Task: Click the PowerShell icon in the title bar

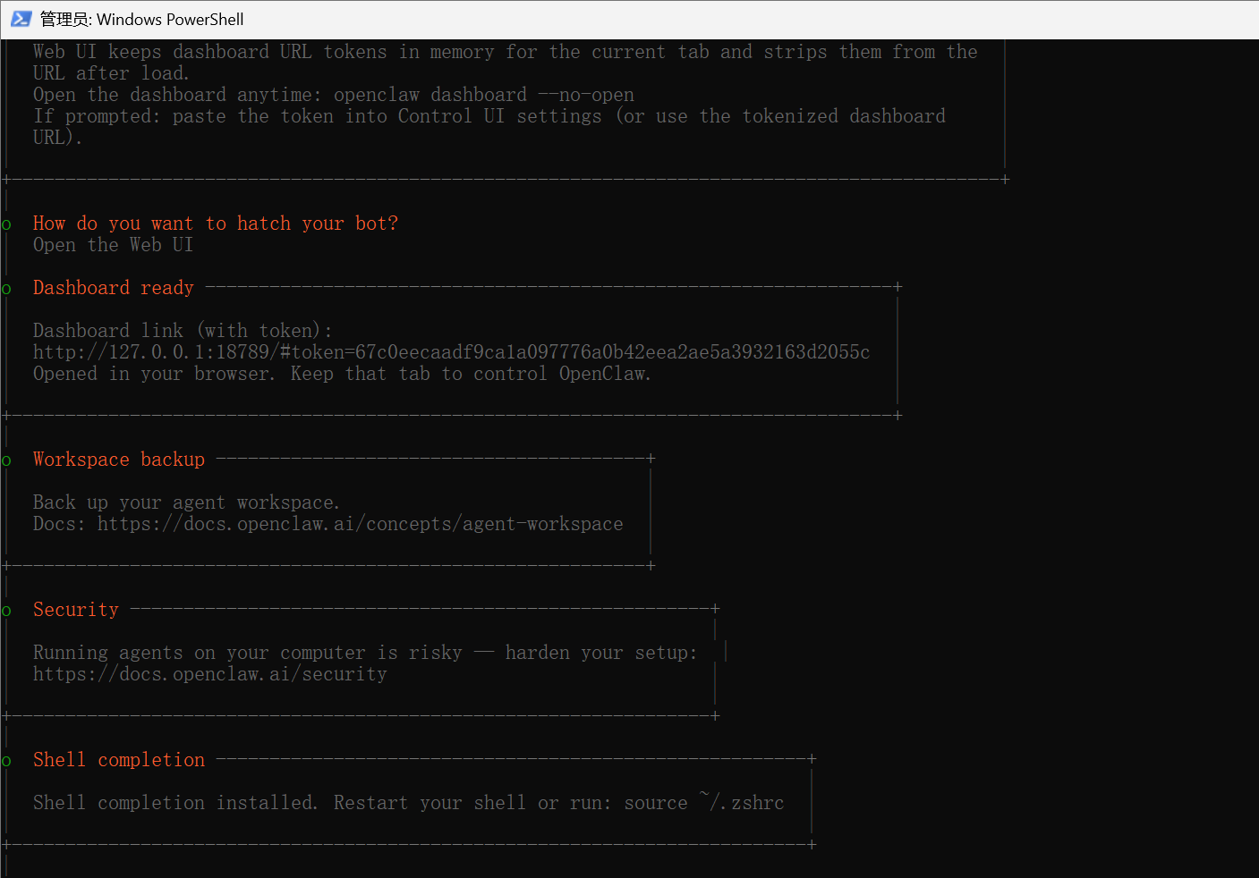Action: tap(21, 19)
